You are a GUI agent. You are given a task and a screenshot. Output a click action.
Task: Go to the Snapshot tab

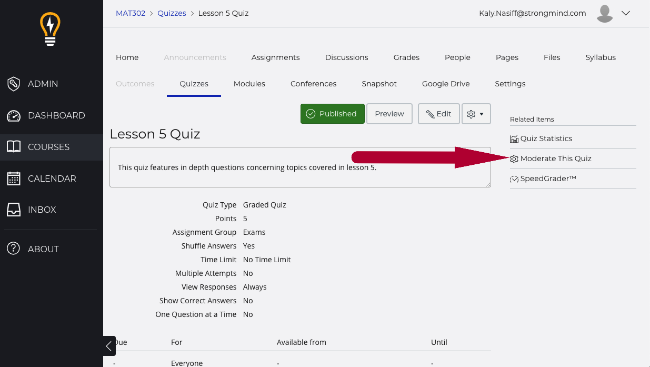pyautogui.click(x=379, y=84)
